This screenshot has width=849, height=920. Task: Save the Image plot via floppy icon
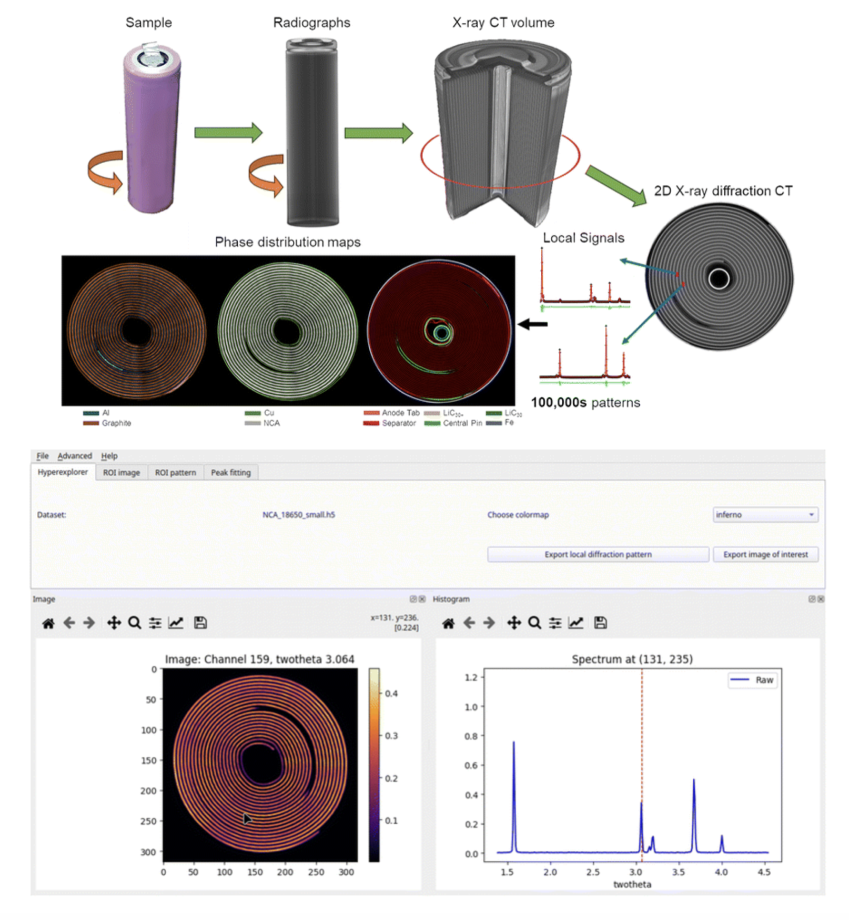(x=200, y=623)
